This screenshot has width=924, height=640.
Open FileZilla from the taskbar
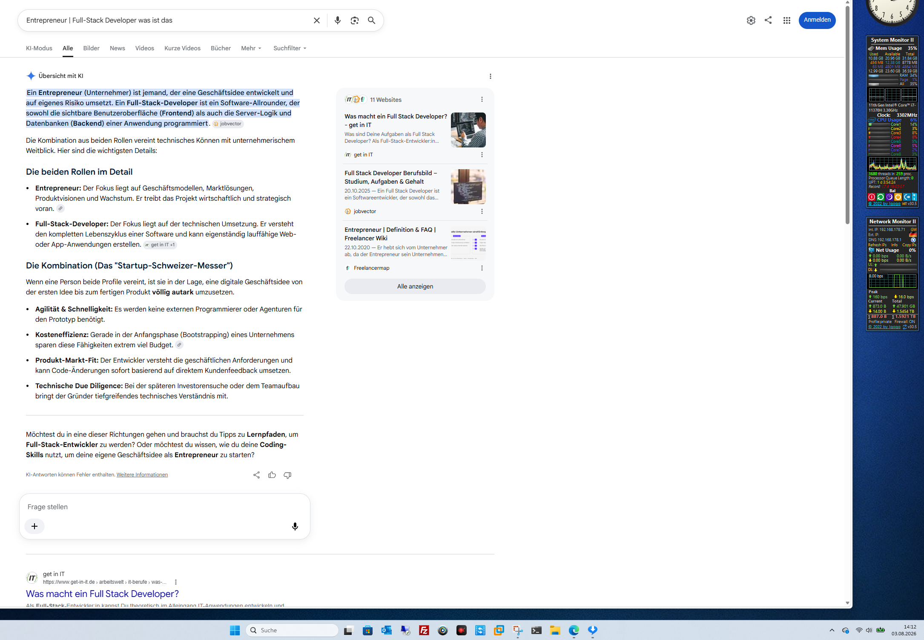[x=424, y=630]
